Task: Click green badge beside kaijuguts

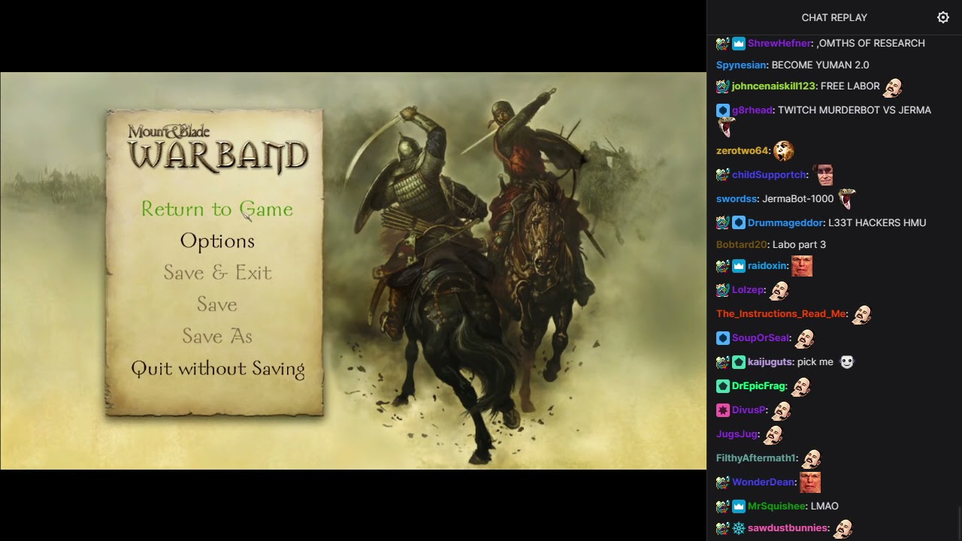Action: [739, 362]
